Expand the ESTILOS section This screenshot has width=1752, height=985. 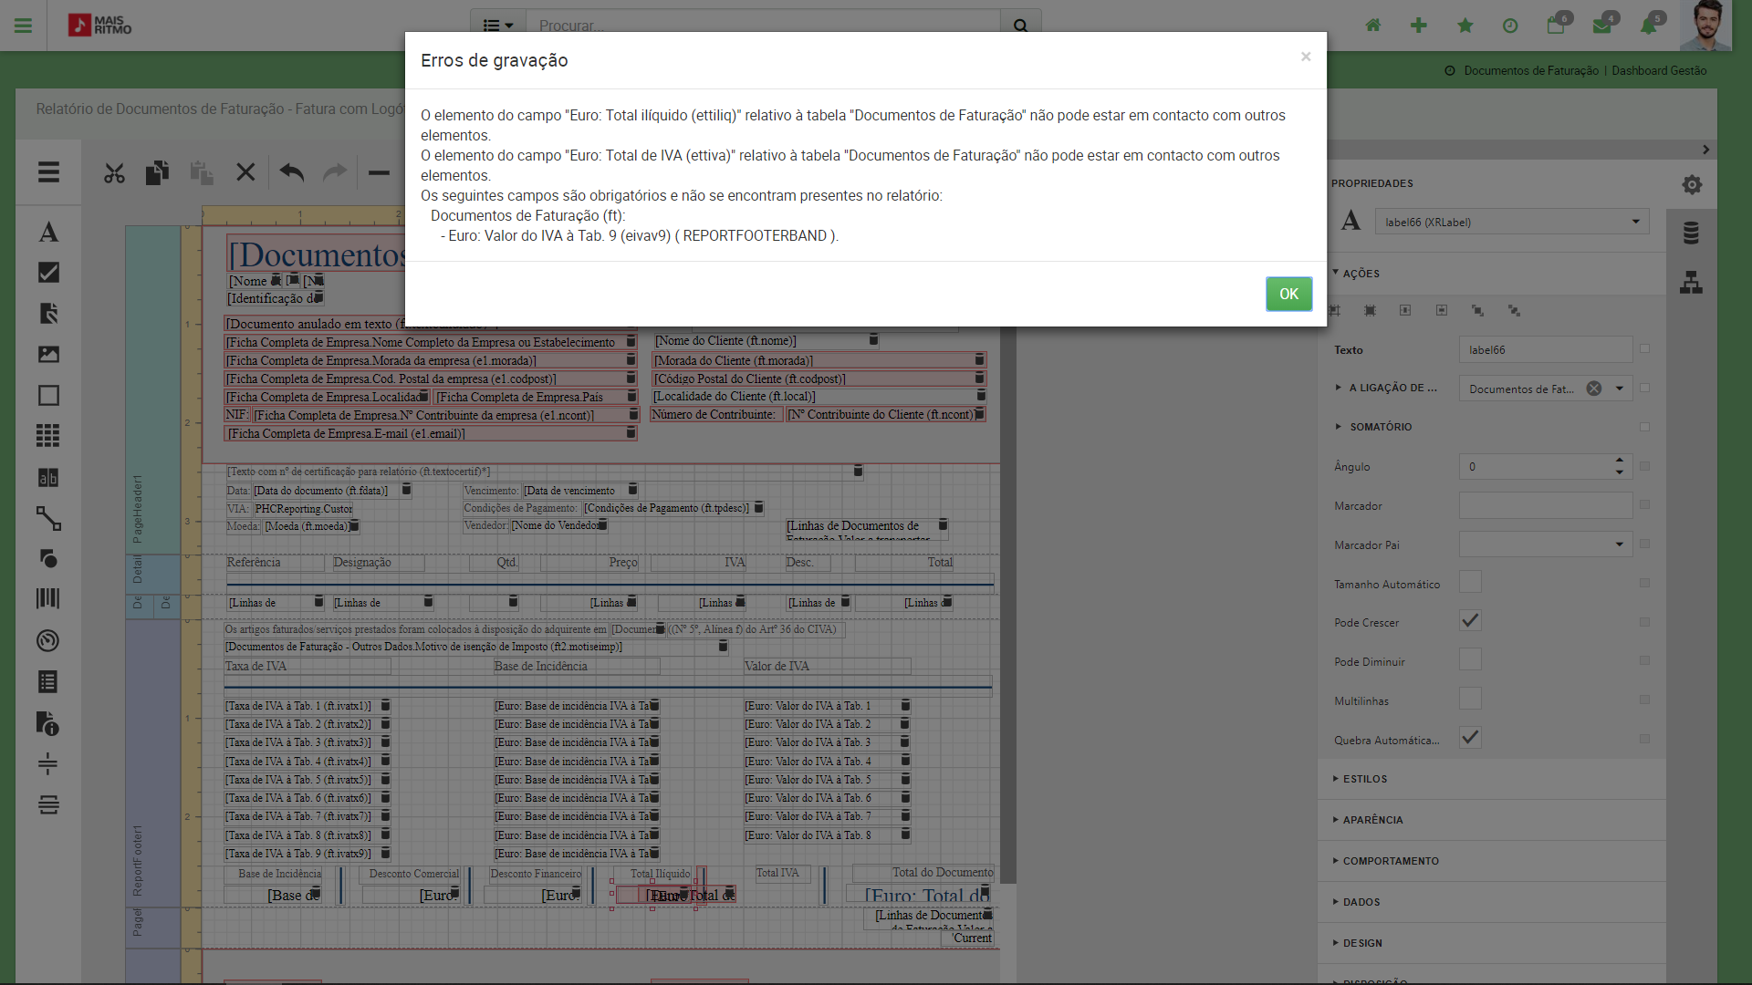coord(1364,779)
